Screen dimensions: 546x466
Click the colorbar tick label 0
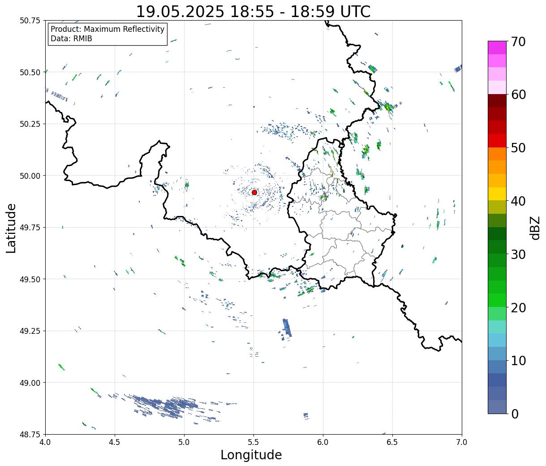[x=514, y=414]
